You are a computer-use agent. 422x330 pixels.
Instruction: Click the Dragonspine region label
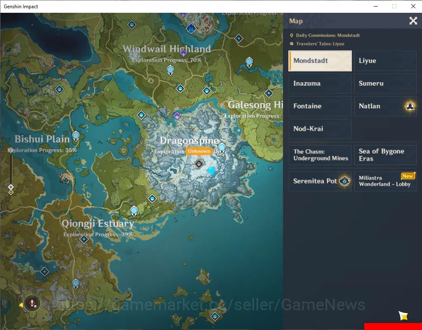(x=189, y=141)
